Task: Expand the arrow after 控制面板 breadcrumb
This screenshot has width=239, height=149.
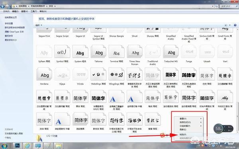Action: point(29,6)
